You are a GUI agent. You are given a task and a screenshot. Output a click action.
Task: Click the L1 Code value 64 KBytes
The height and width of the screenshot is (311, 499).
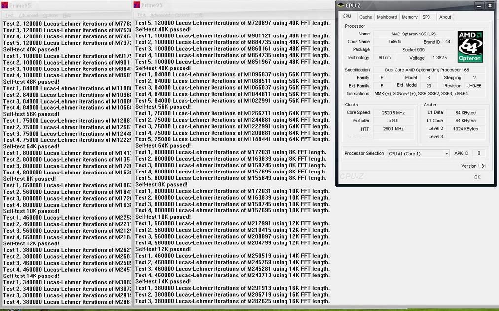click(x=465, y=121)
